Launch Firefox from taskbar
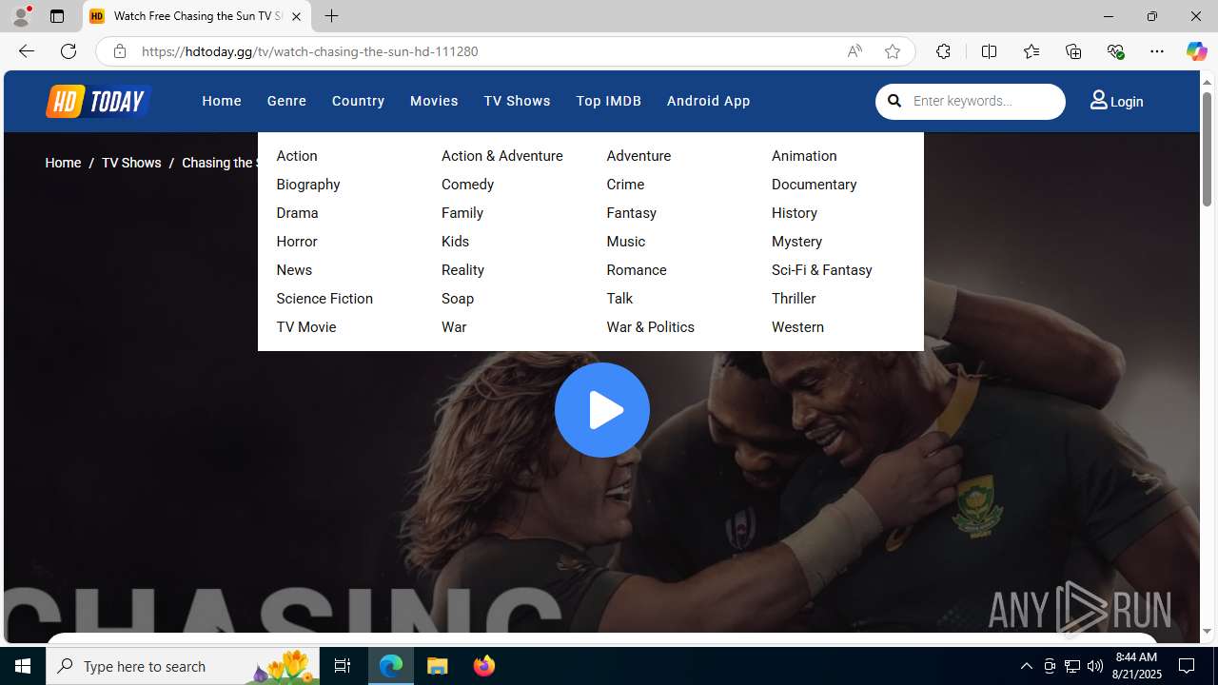1218x685 pixels. pos(483,666)
